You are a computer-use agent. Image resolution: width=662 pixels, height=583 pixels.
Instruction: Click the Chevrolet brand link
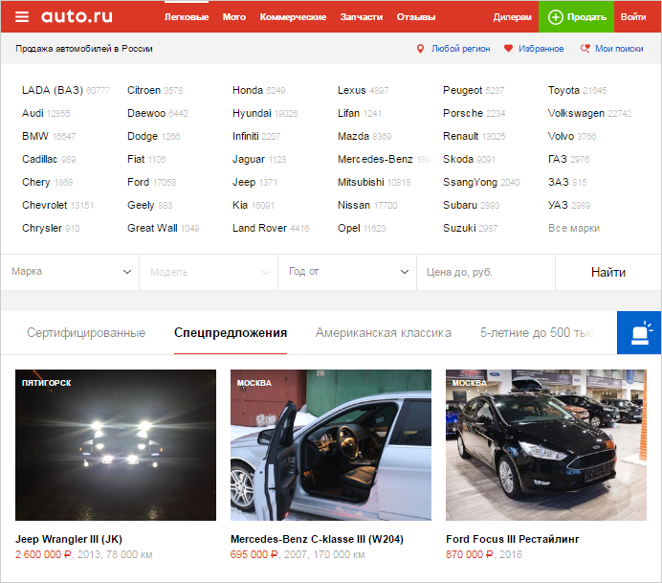[x=45, y=205]
